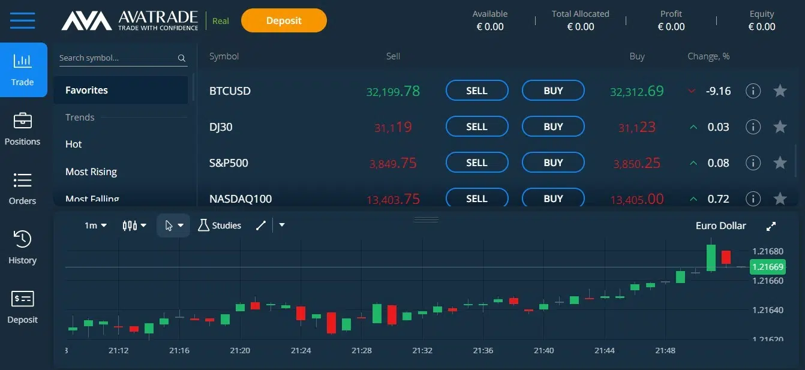Click the Buy column header
805x370 pixels.
point(637,56)
